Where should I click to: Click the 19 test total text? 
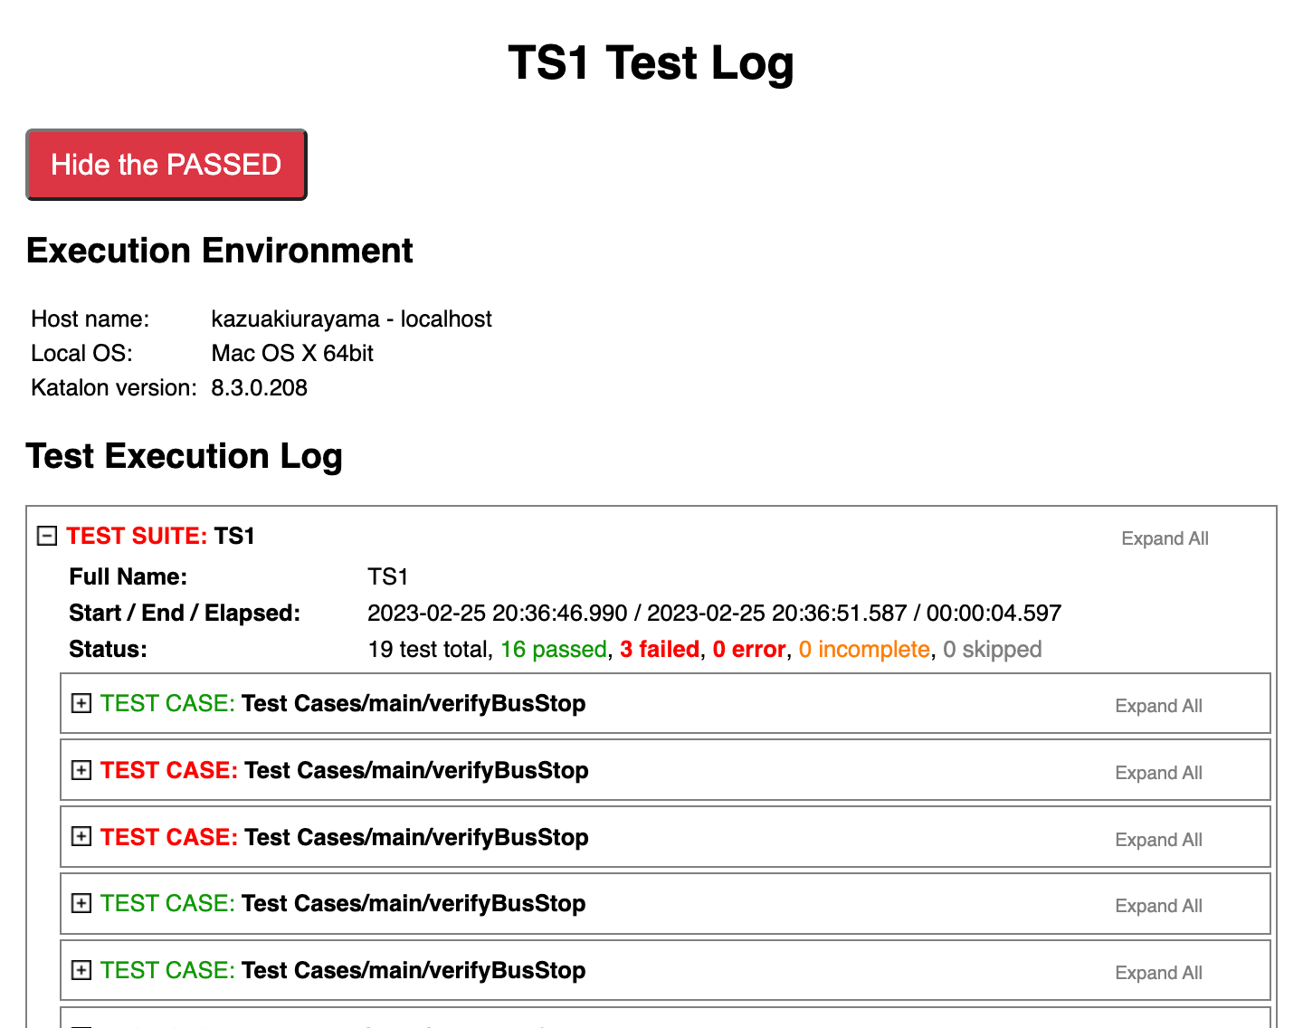428,649
